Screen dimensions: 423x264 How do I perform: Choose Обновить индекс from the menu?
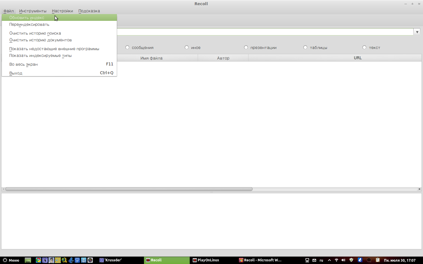(x=59, y=18)
